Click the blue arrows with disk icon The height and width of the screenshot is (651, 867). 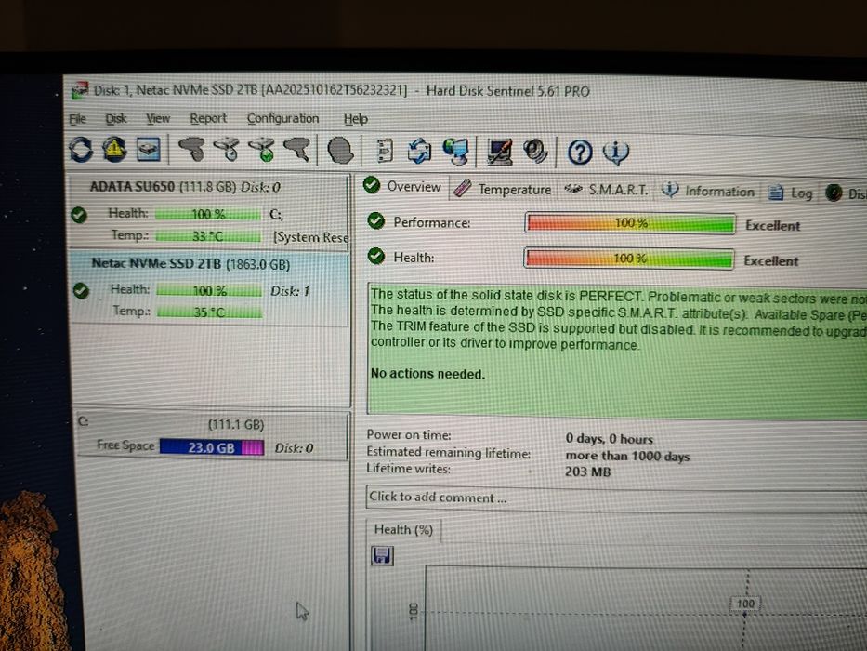coord(419,151)
